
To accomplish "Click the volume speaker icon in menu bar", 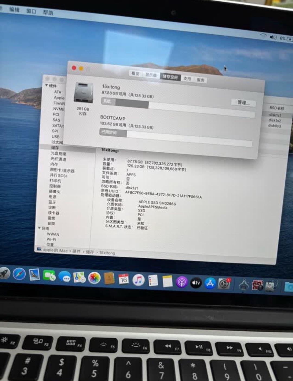I will [273, 37].
